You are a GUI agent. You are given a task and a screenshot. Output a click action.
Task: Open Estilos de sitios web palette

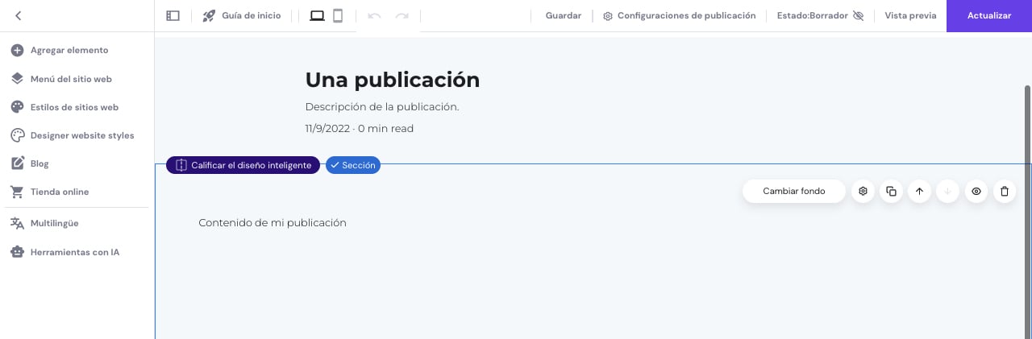tap(73, 107)
